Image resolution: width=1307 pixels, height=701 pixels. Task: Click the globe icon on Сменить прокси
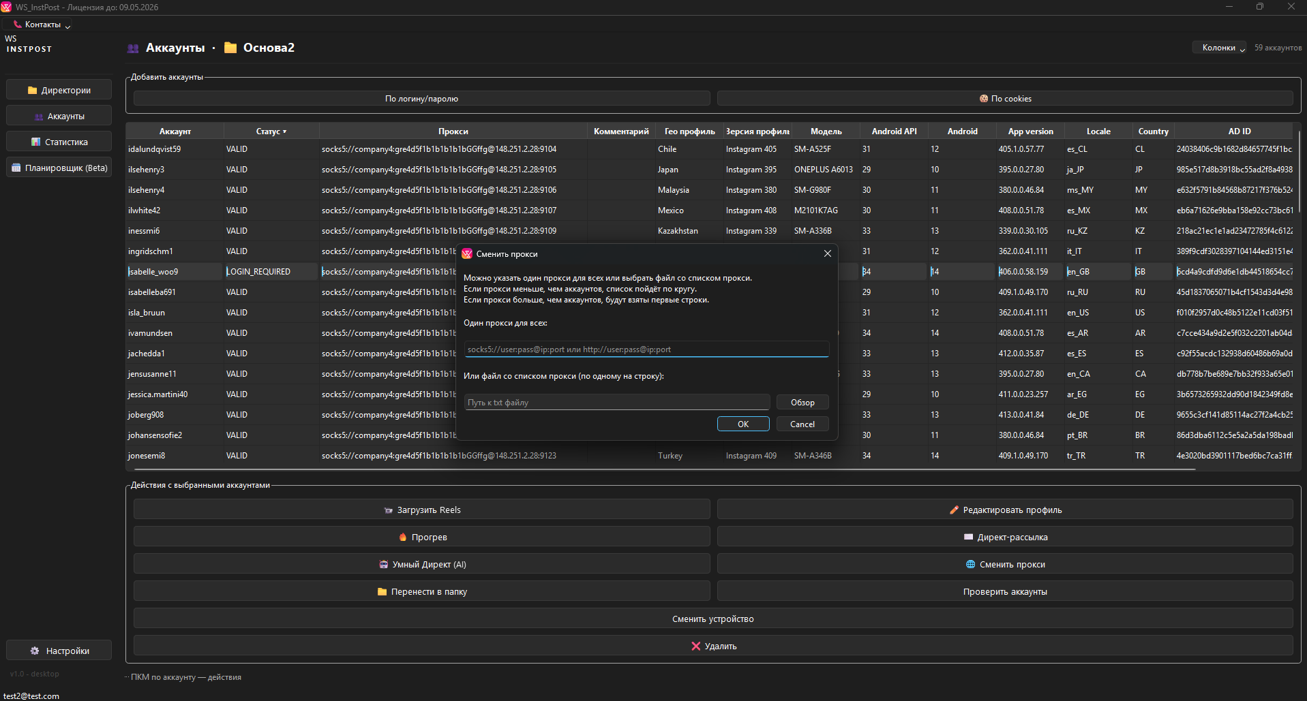coord(970,564)
